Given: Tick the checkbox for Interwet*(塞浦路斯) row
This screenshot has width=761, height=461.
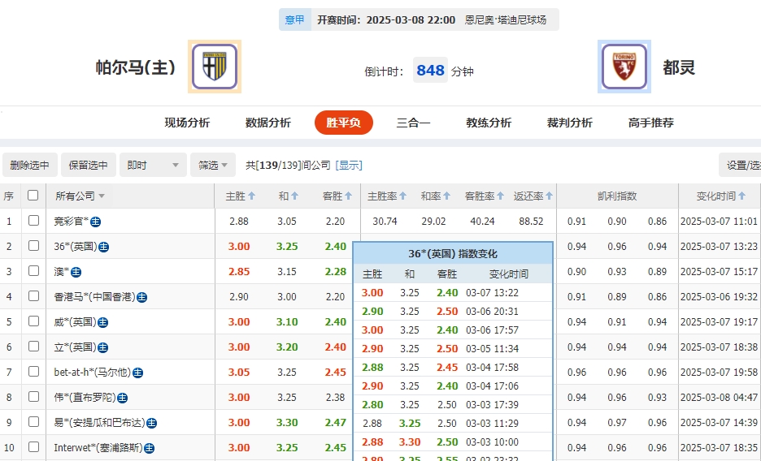Looking at the screenshot, I should 33,447.
